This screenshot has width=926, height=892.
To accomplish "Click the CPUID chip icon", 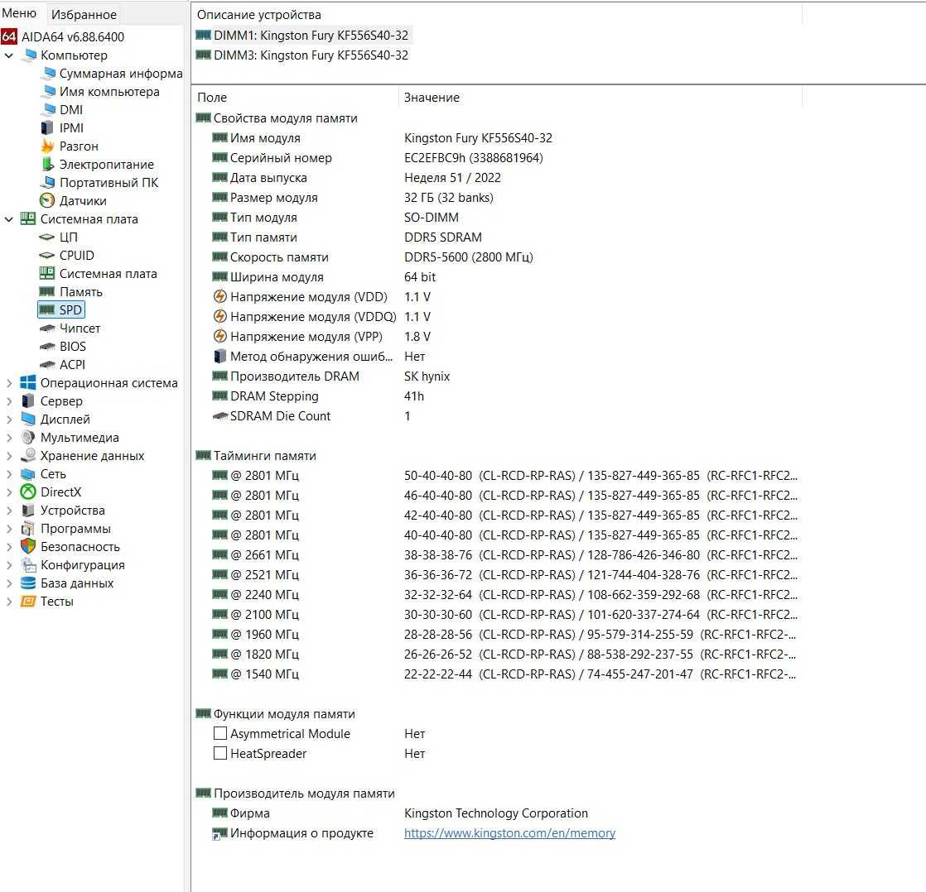I will (46, 256).
